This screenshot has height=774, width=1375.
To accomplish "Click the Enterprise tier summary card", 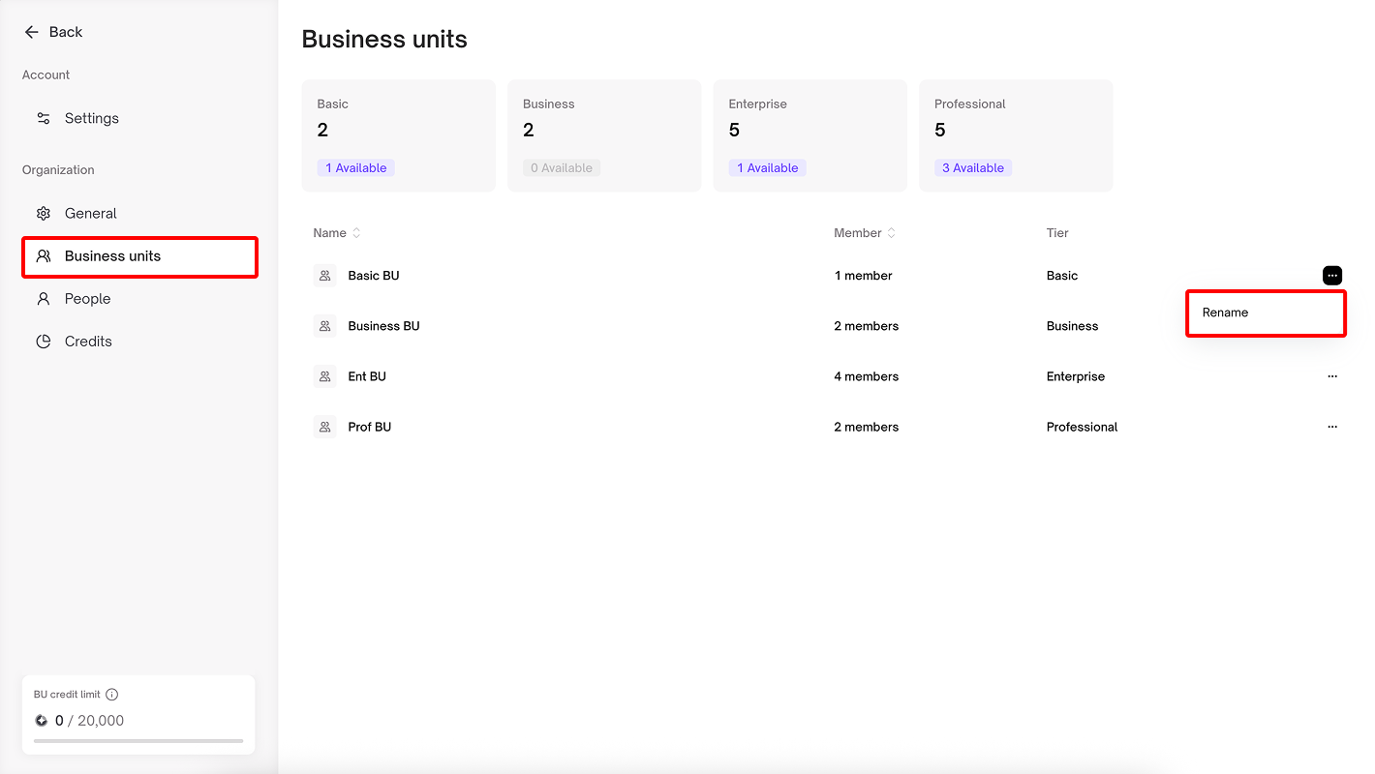I will coord(810,135).
